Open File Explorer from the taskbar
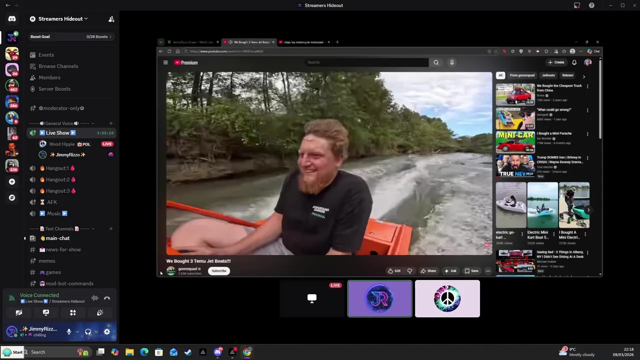640x360 pixels. pyautogui.click(x=129, y=352)
